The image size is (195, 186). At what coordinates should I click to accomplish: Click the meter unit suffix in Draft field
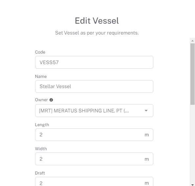click(x=147, y=183)
